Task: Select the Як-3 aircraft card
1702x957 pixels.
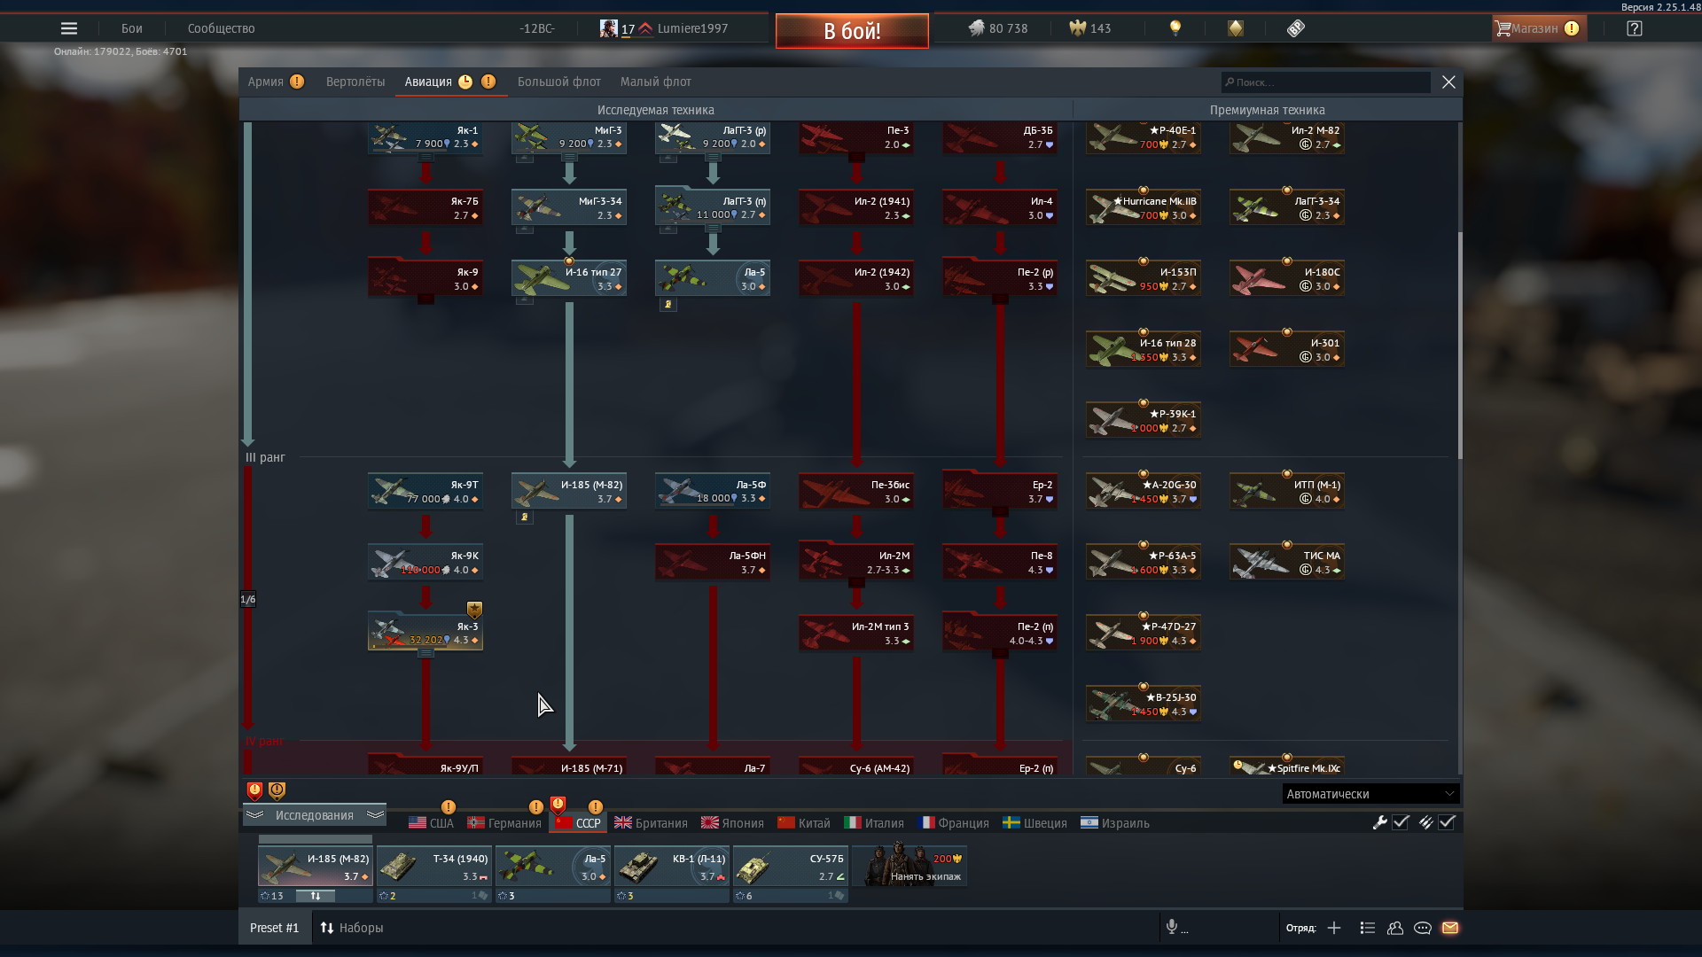Action: point(425,632)
